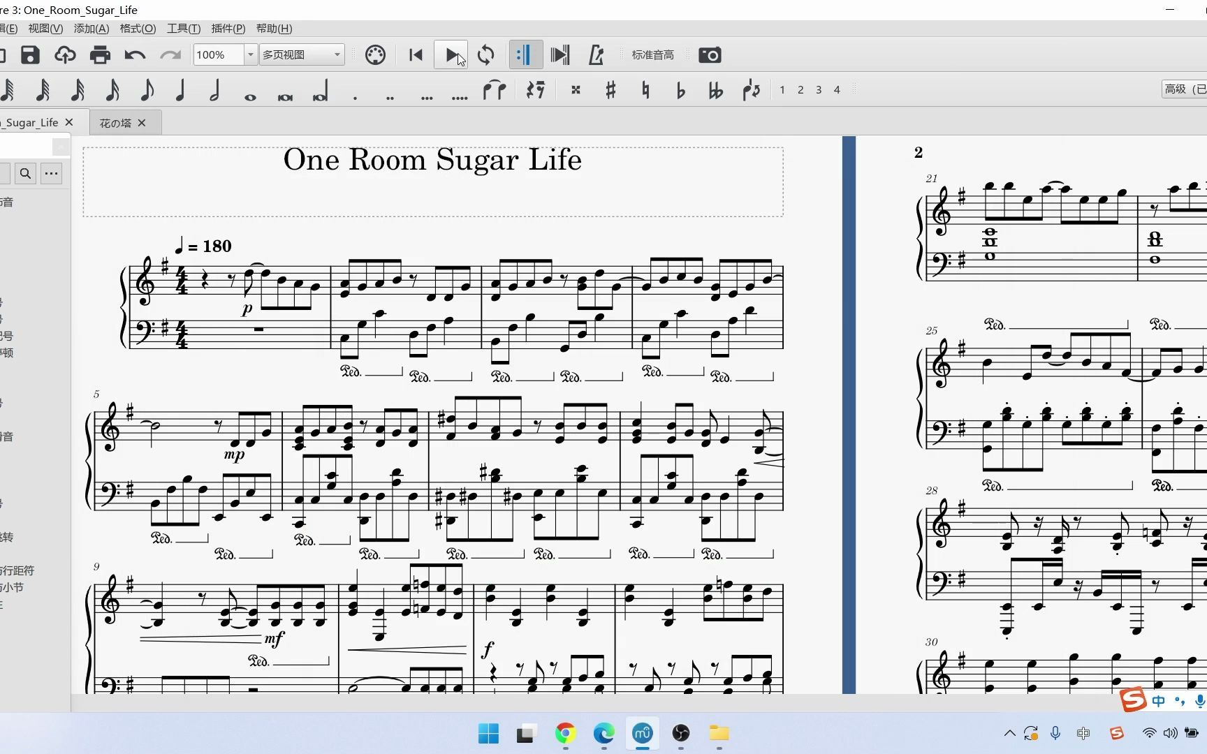The height and width of the screenshot is (754, 1207).
Task: Toggle loop playback
Action: point(486,55)
